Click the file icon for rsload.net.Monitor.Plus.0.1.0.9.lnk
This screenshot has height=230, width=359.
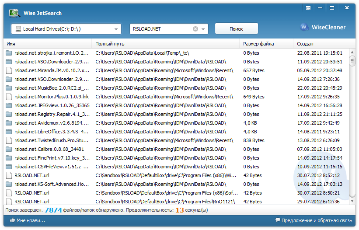point(9,97)
